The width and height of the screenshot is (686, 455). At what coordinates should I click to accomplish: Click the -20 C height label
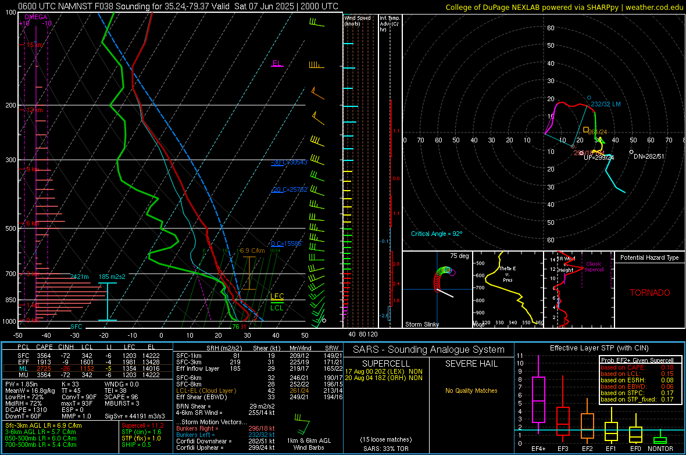pyautogui.click(x=289, y=189)
